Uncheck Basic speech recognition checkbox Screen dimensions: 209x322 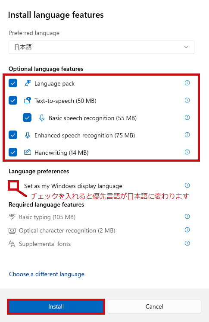(x=27, y=118)
